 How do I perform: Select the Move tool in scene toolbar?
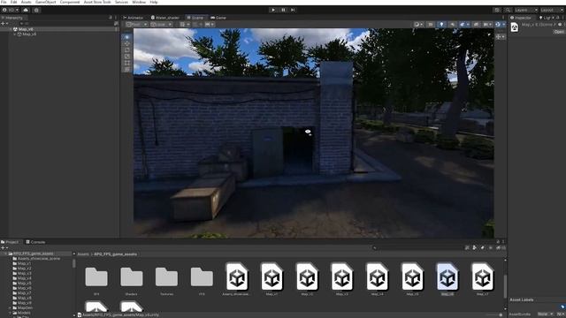127,43
